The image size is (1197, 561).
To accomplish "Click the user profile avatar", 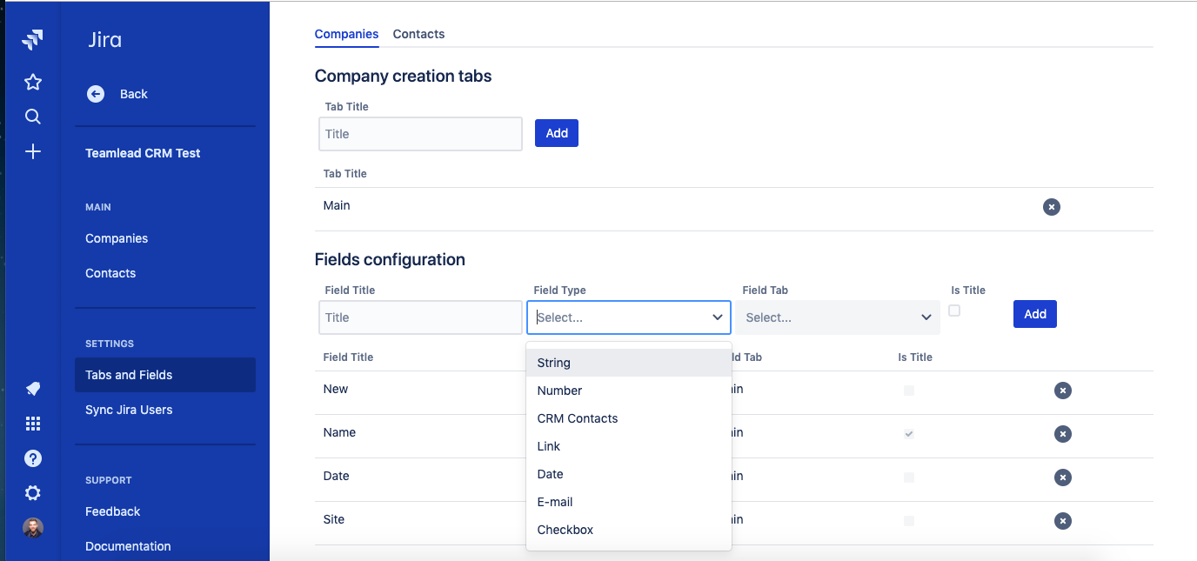I will point(33,528).
